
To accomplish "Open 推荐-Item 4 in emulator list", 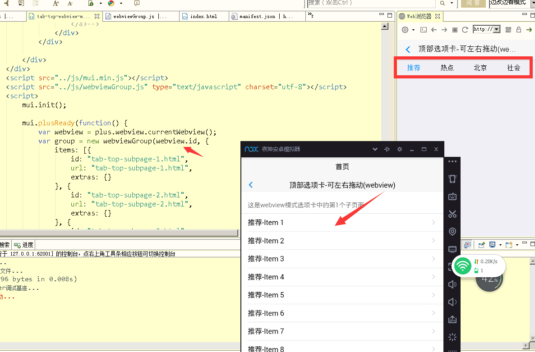I will [342, 277].
